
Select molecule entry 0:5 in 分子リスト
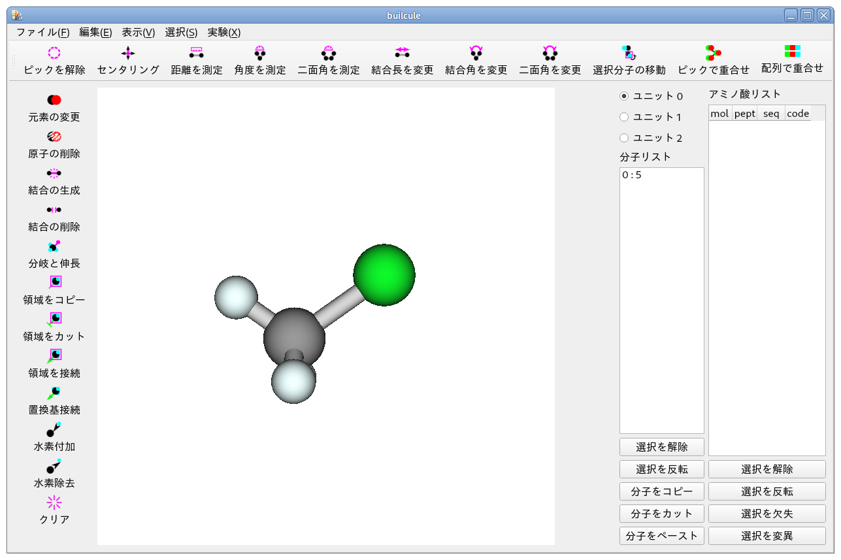(x=632, y=175)
